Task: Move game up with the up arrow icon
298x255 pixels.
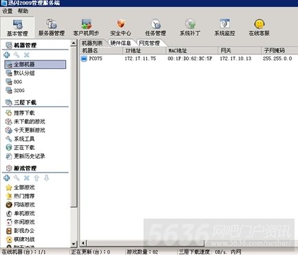Action: (x=36, y=178)
